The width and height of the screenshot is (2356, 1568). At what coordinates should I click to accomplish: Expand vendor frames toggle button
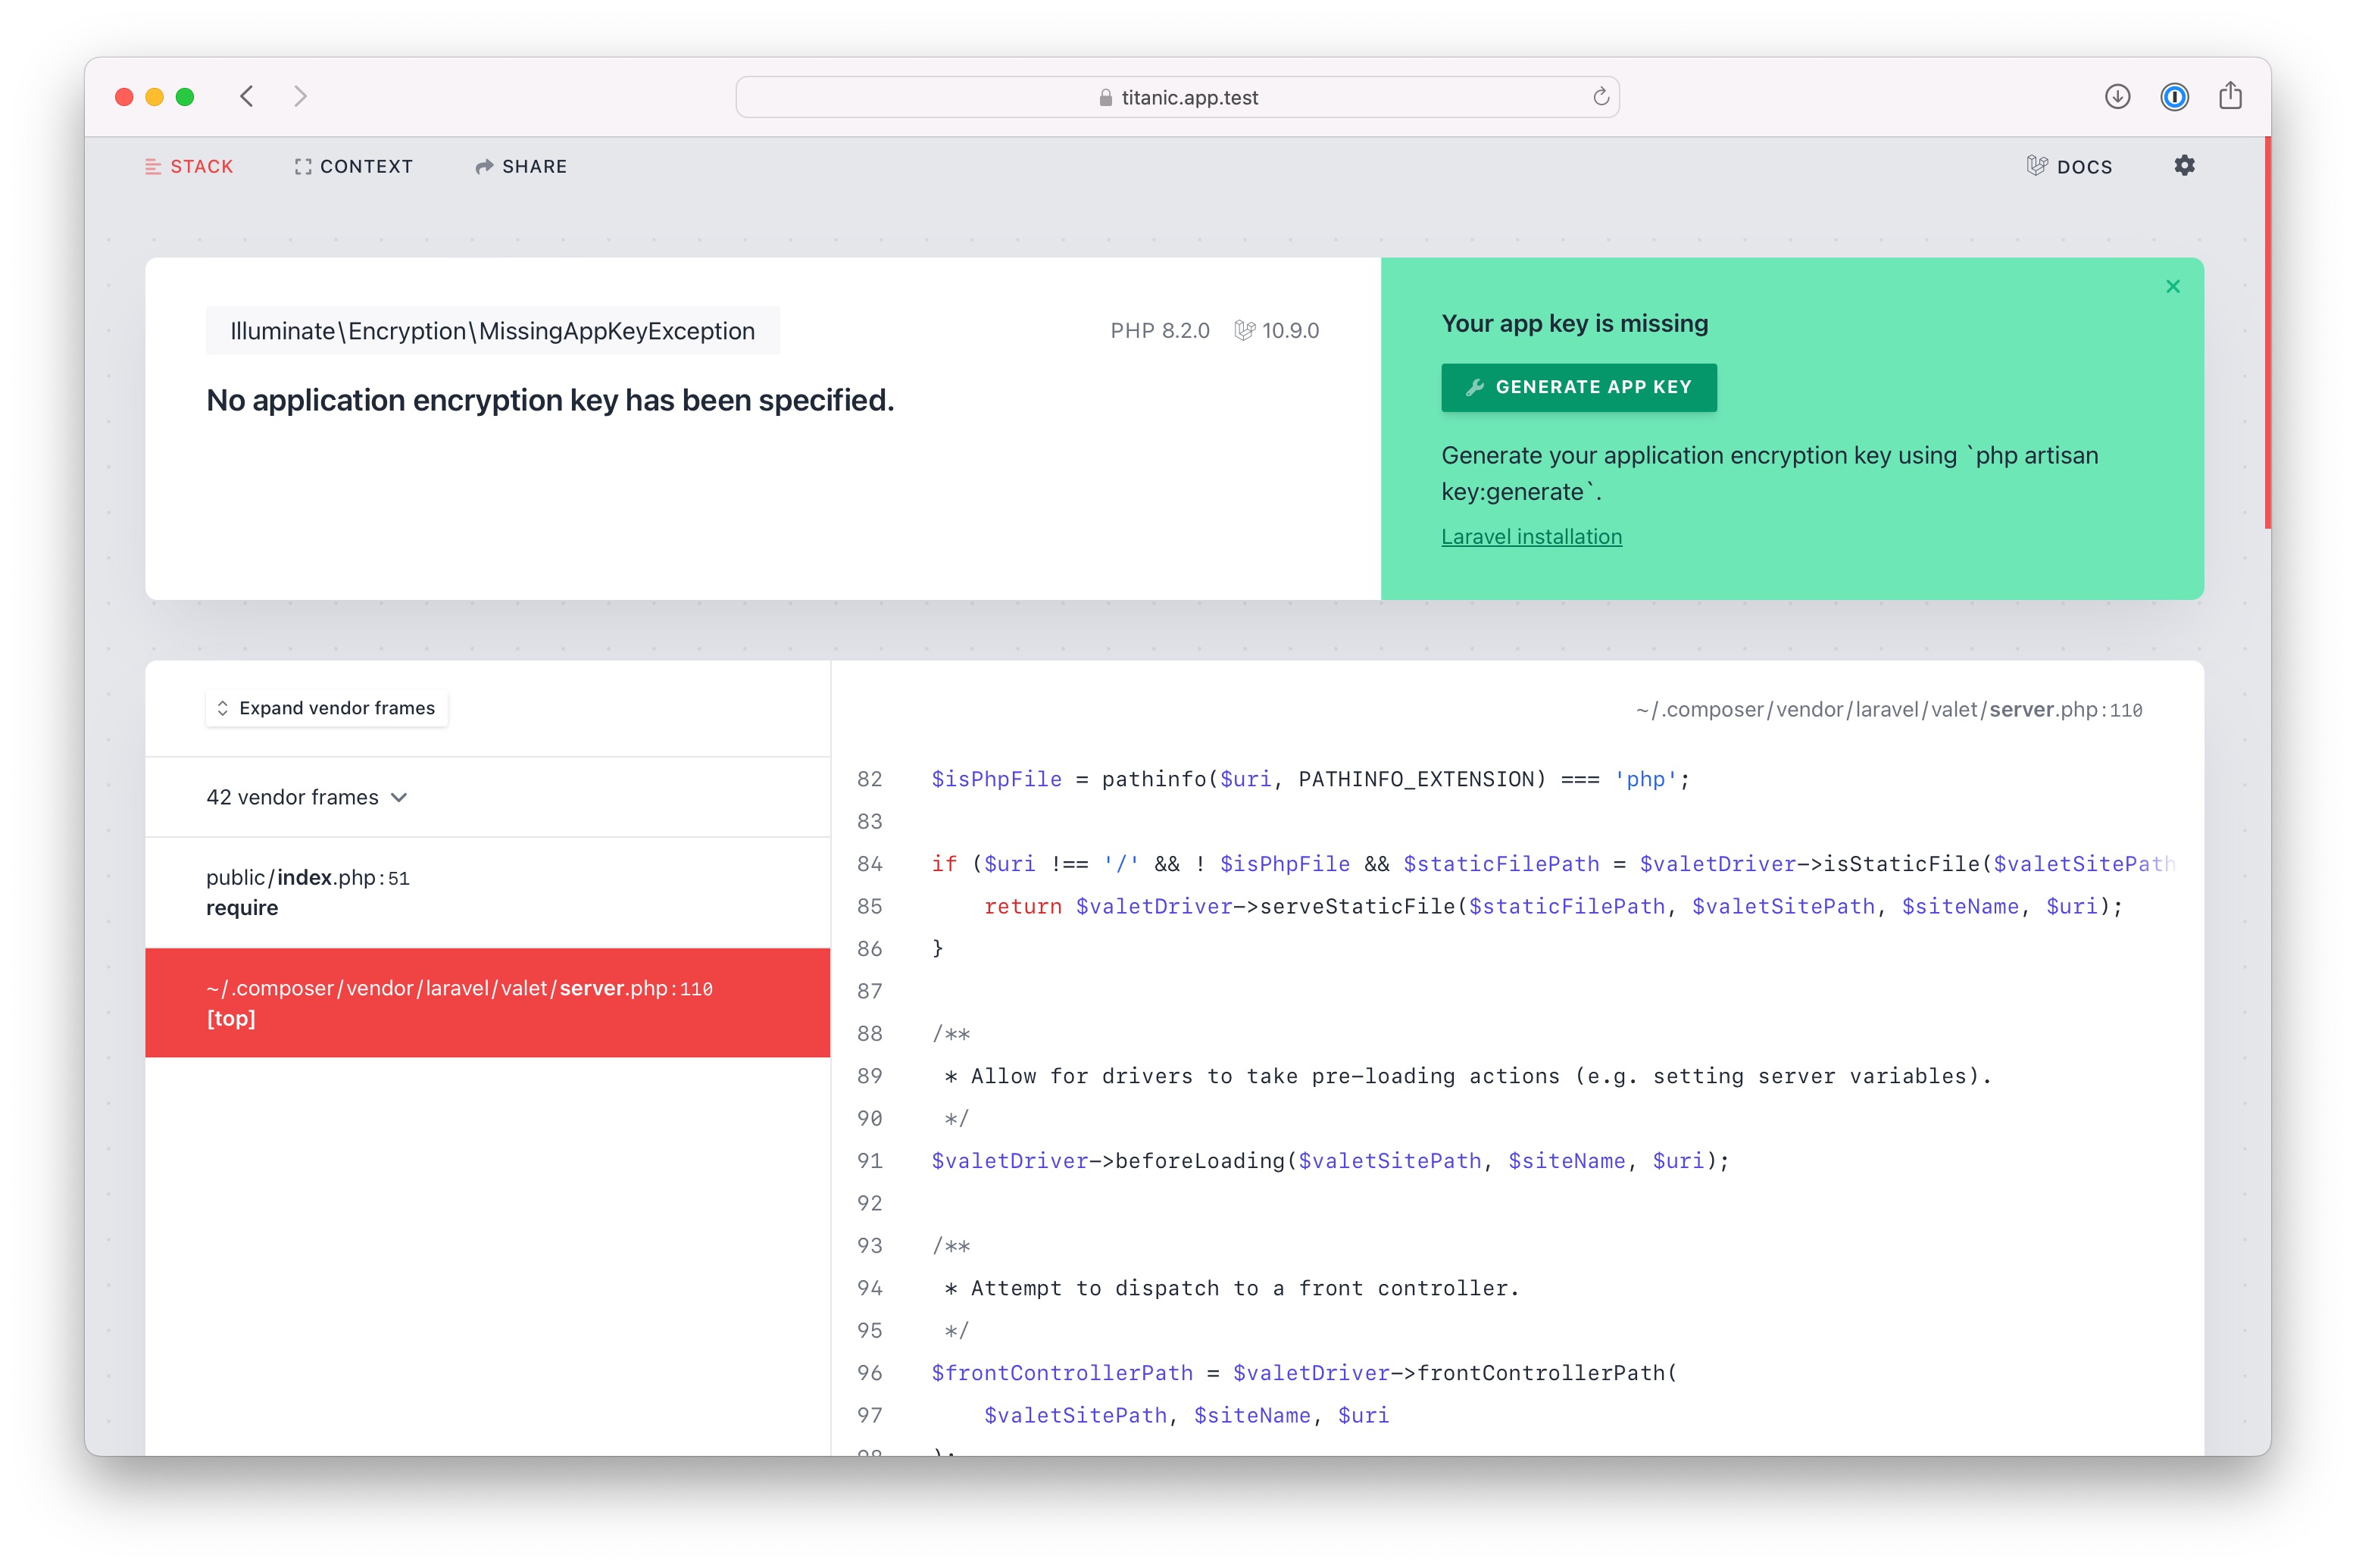(326, 708)
